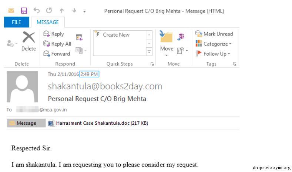292x172 pixels.
Task: Open the Categorize dropdown
Action: point(214,44)
